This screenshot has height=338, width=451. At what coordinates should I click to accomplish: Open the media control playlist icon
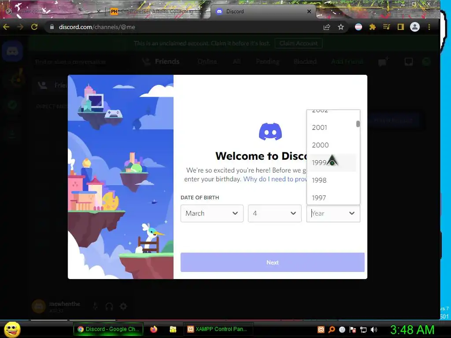point(387,27)
